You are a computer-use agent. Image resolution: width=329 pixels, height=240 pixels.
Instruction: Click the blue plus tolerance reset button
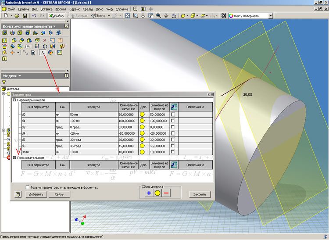pos(149,193)
